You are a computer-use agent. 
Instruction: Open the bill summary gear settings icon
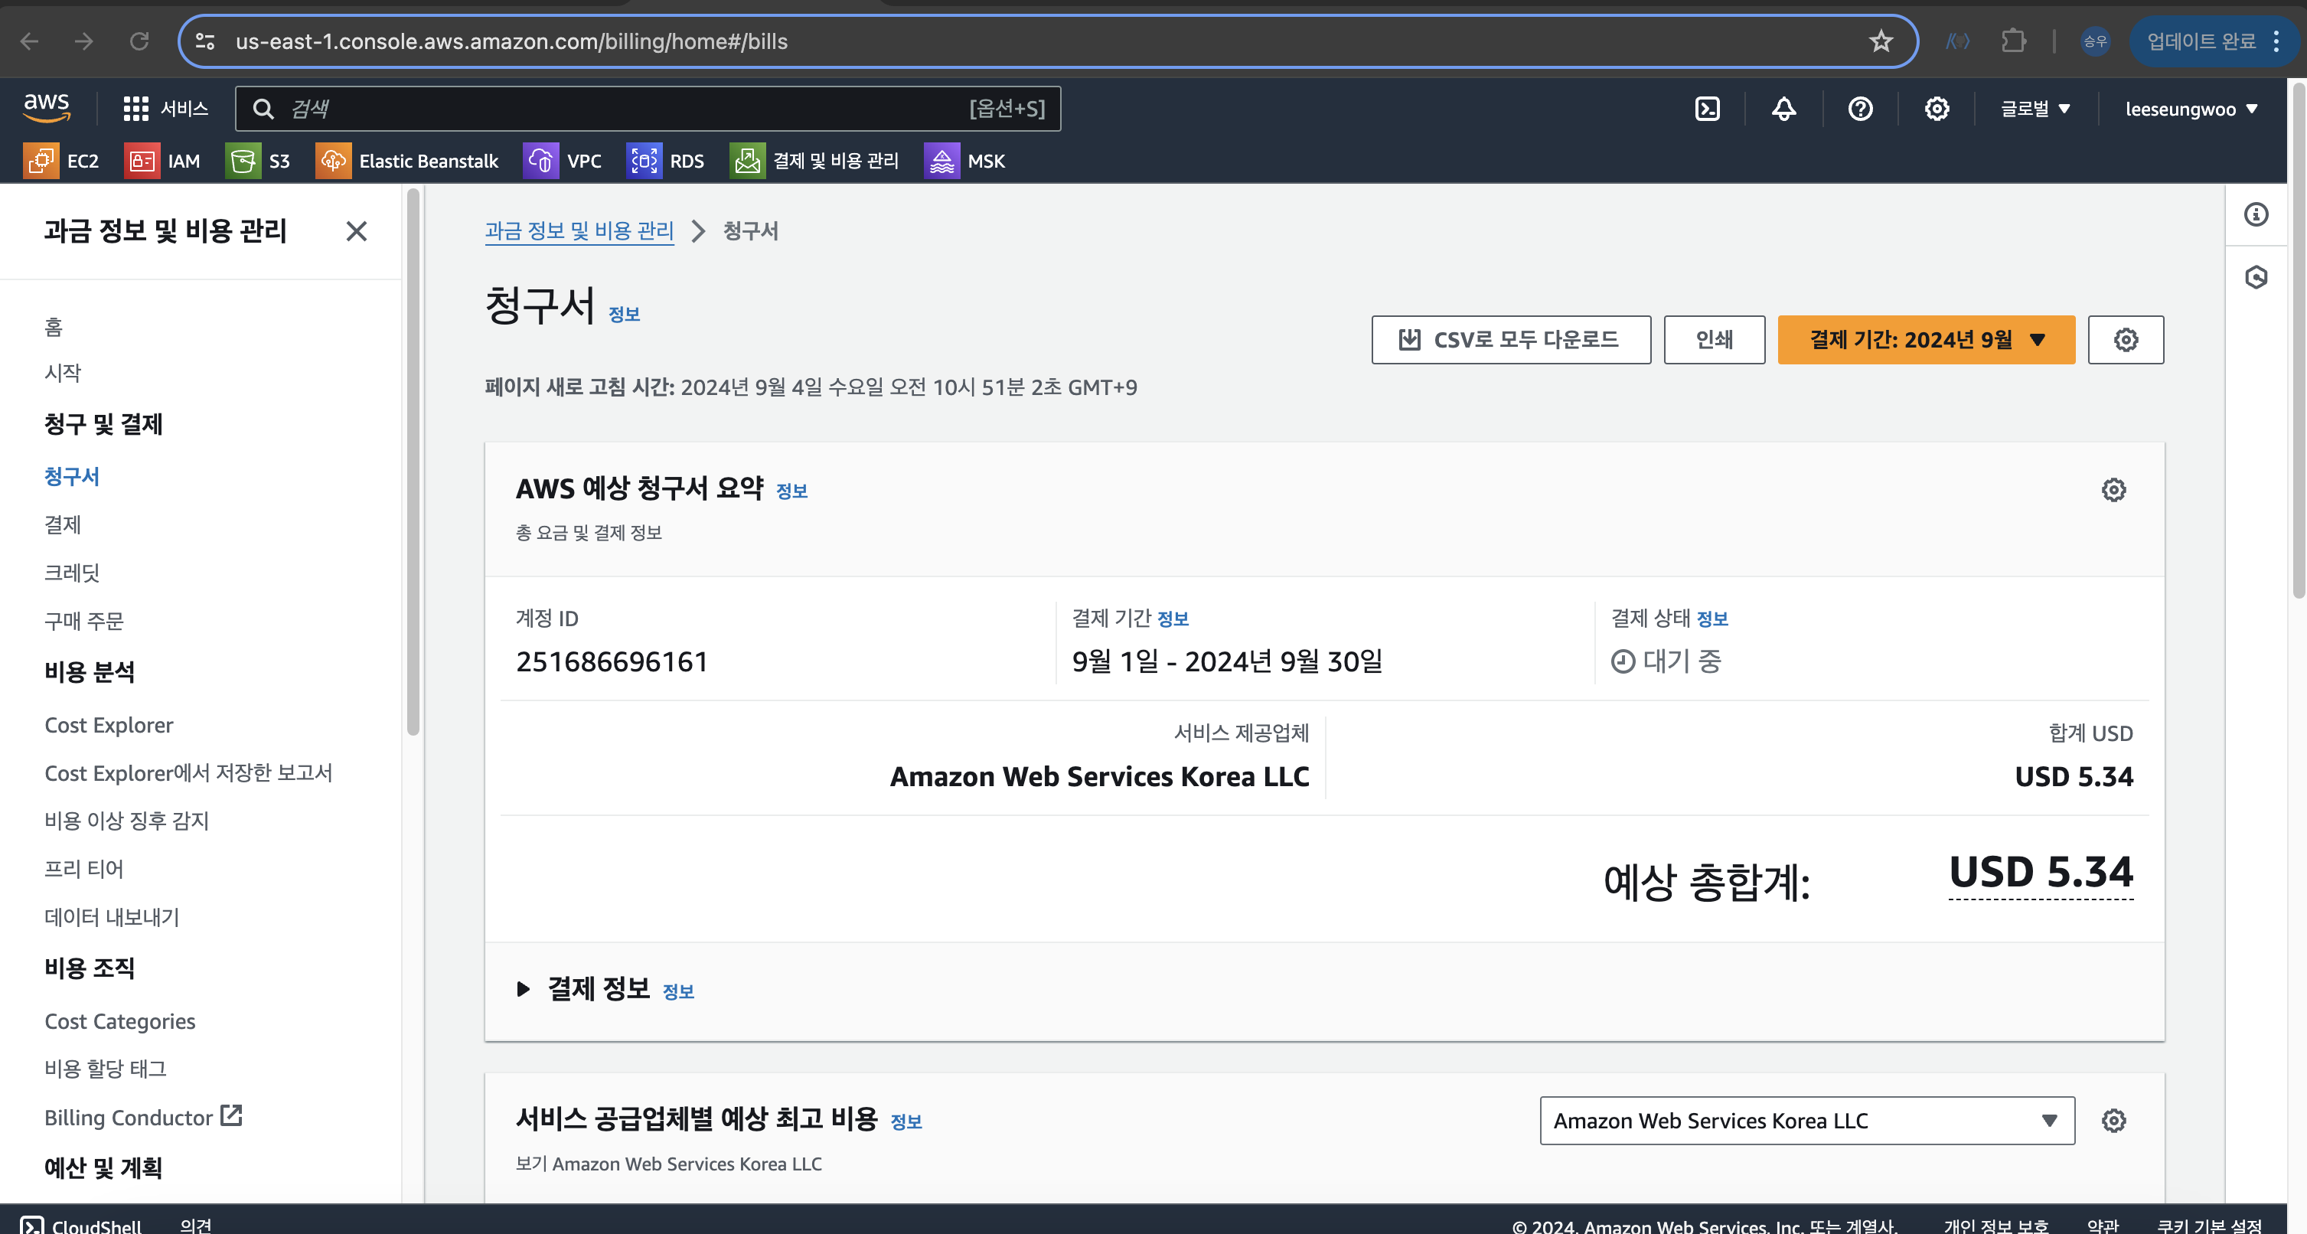[x=2113, y=490]
